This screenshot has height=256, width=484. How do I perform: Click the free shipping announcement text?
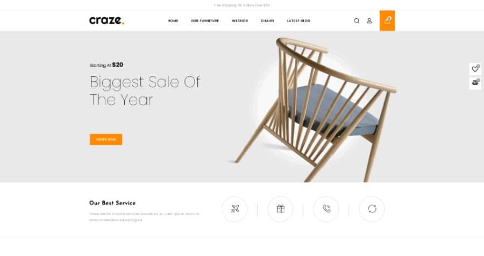click(242, 5)
